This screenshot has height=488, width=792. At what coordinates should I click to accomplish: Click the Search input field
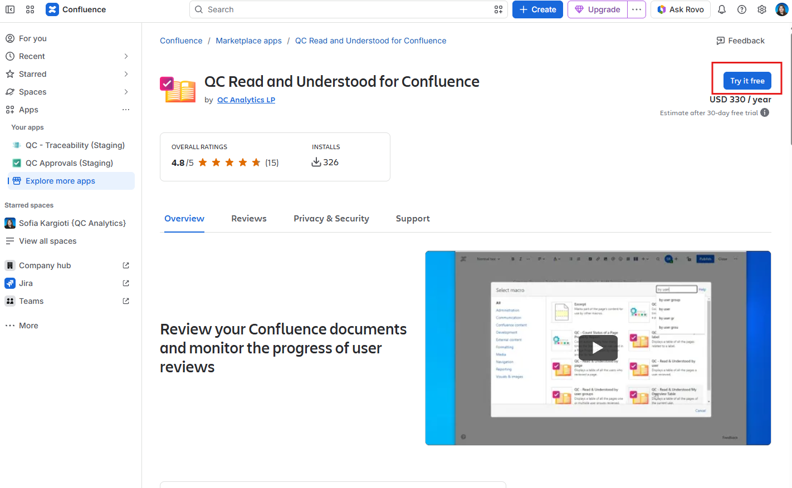348,9
